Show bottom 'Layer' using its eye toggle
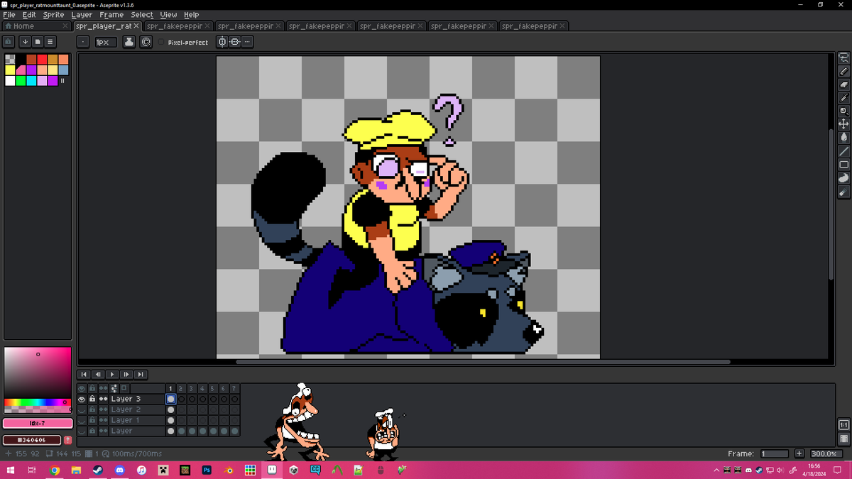Viewport: 852px width, 479px height. [82, 431]
